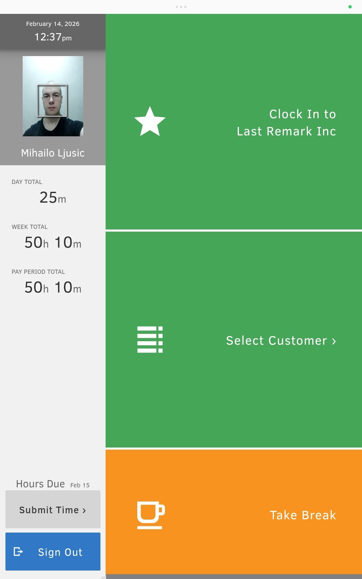This screenshot has width=362, height=579.
Task: Click the current time display
Action: [52, 36]
